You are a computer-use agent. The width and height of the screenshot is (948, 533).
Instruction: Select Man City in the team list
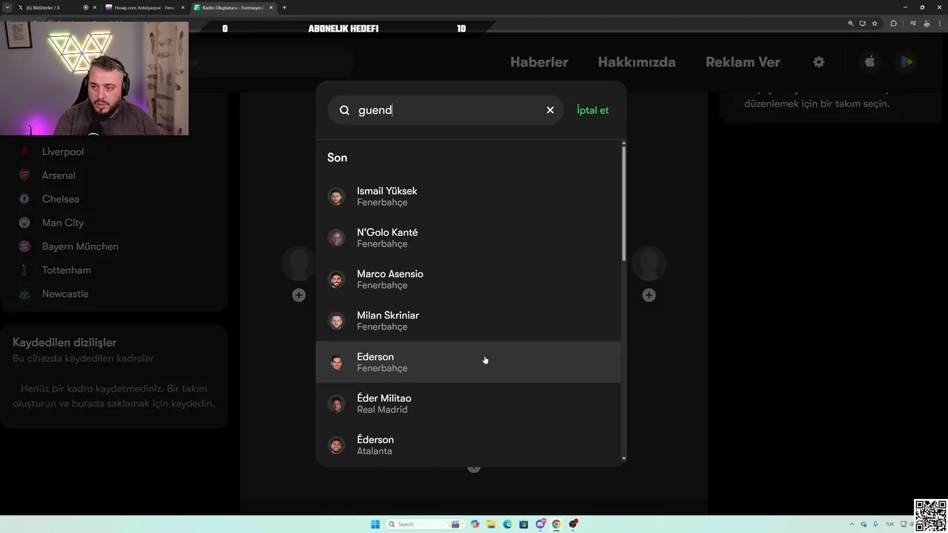click(63, 223)
